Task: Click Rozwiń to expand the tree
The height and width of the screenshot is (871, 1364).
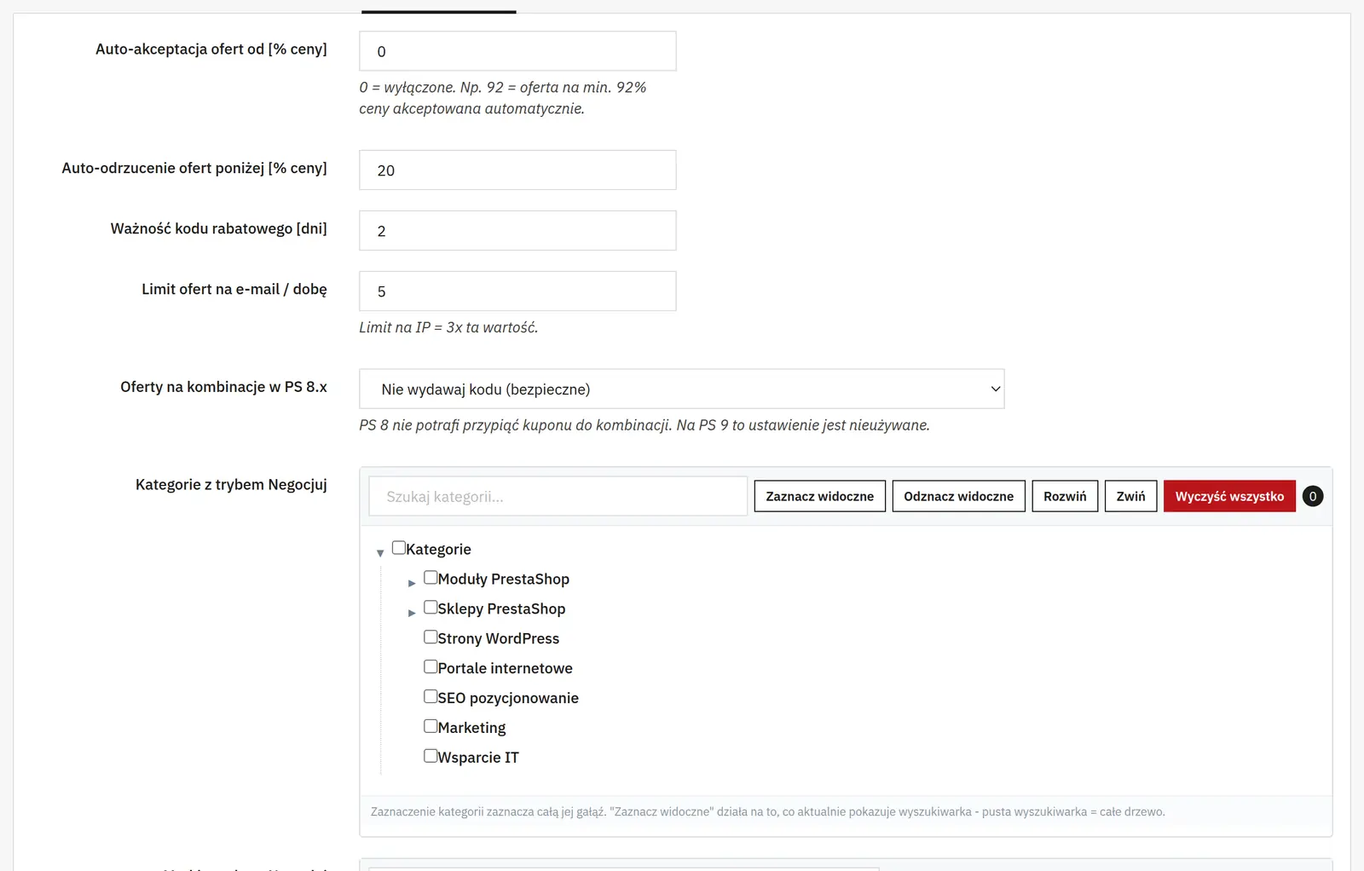Action: tap(1065, 496)
